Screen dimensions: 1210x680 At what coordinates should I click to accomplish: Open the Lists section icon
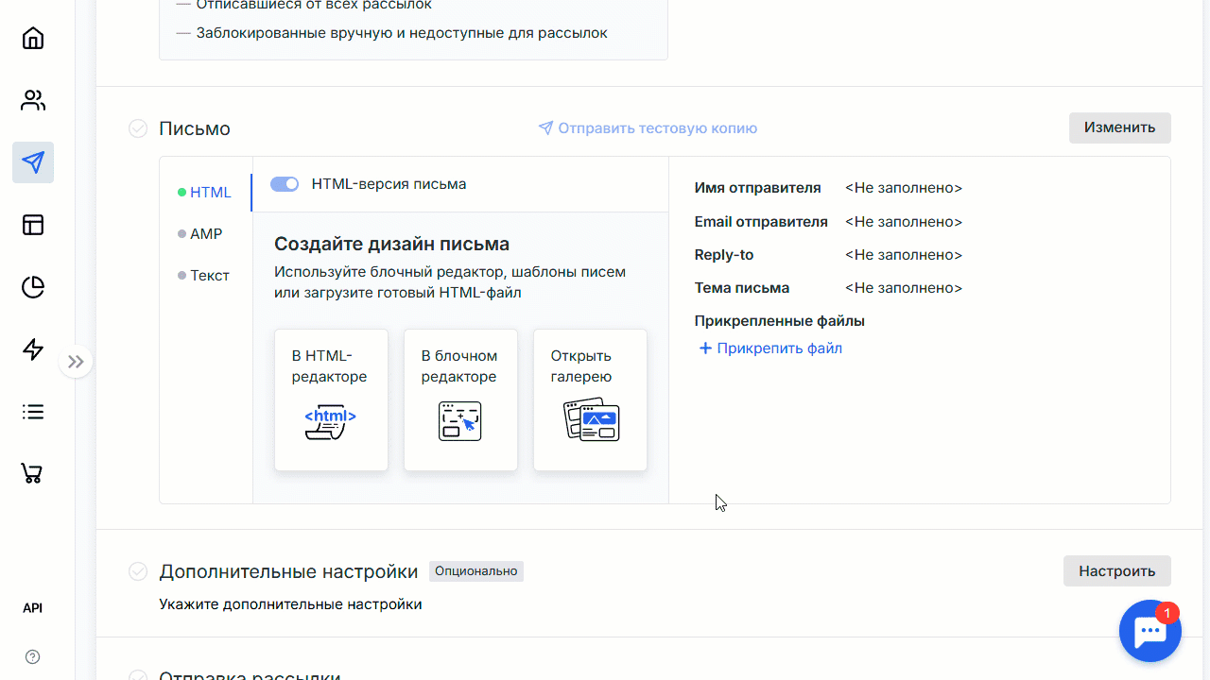click(x=32, y=412)
